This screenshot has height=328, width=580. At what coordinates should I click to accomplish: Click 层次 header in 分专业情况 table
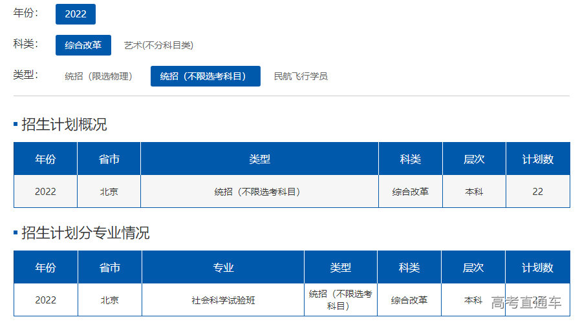pyautogui.click(x=473, y=267)
